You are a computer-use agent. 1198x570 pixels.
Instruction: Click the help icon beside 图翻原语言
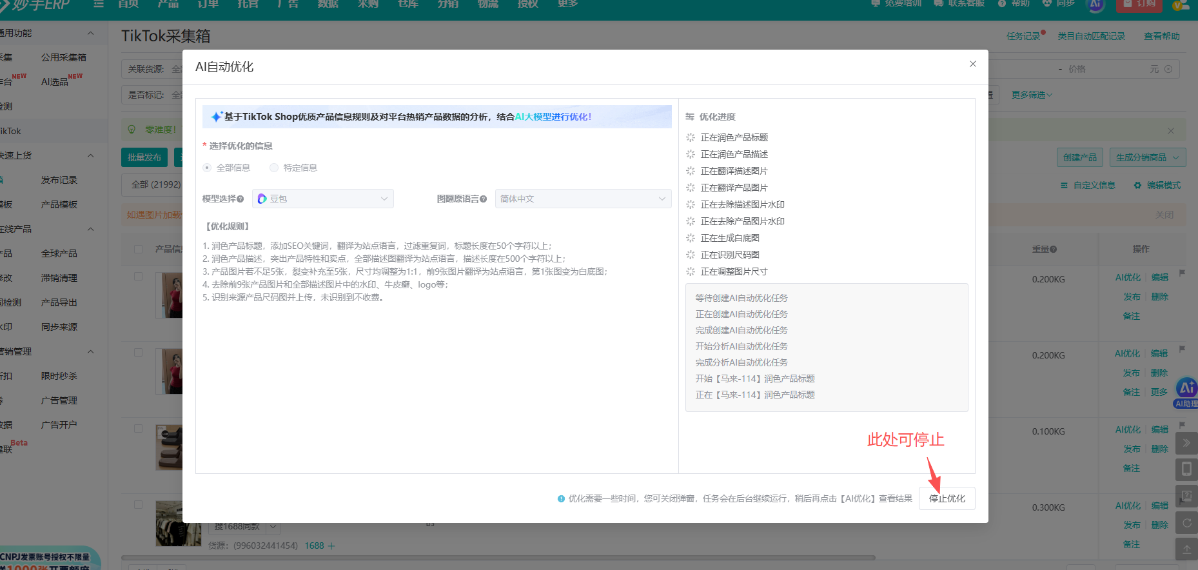483,199
